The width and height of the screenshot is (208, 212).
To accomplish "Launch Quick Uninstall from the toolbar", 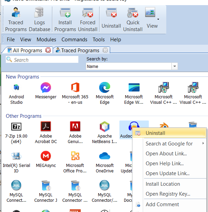I will [133, 19].
